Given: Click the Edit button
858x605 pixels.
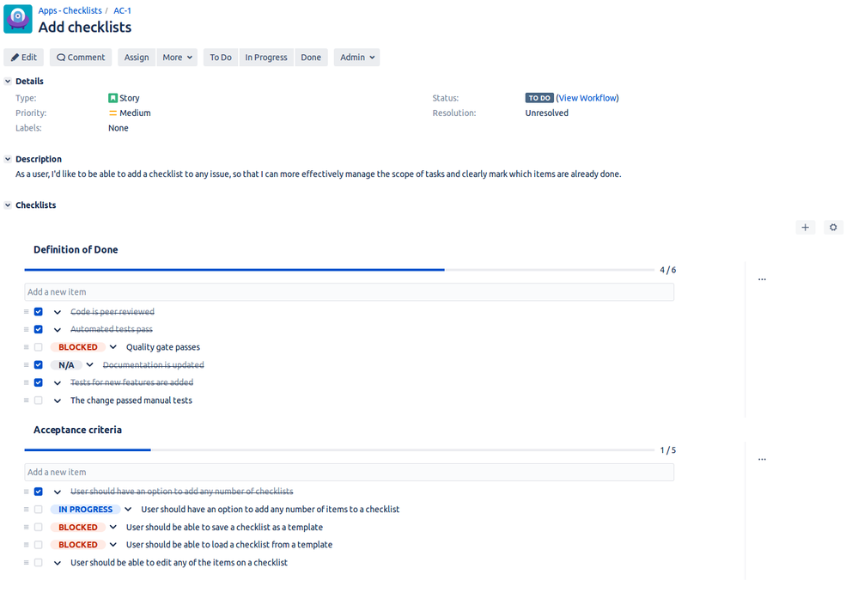Looking at the screenshot, I should pyautogui.click(x=23, y=58).
